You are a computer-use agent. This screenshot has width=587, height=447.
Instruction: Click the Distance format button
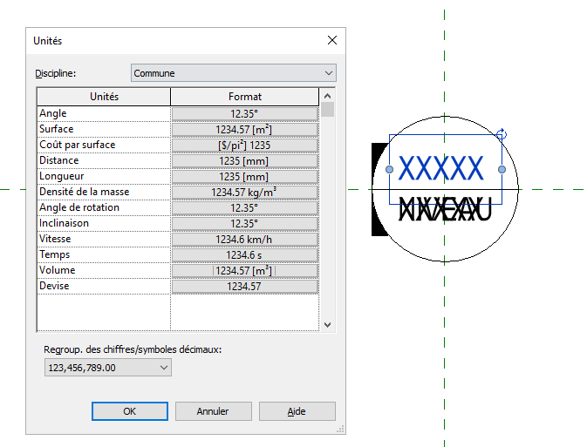pyautogui.click(x=245, y=161)
